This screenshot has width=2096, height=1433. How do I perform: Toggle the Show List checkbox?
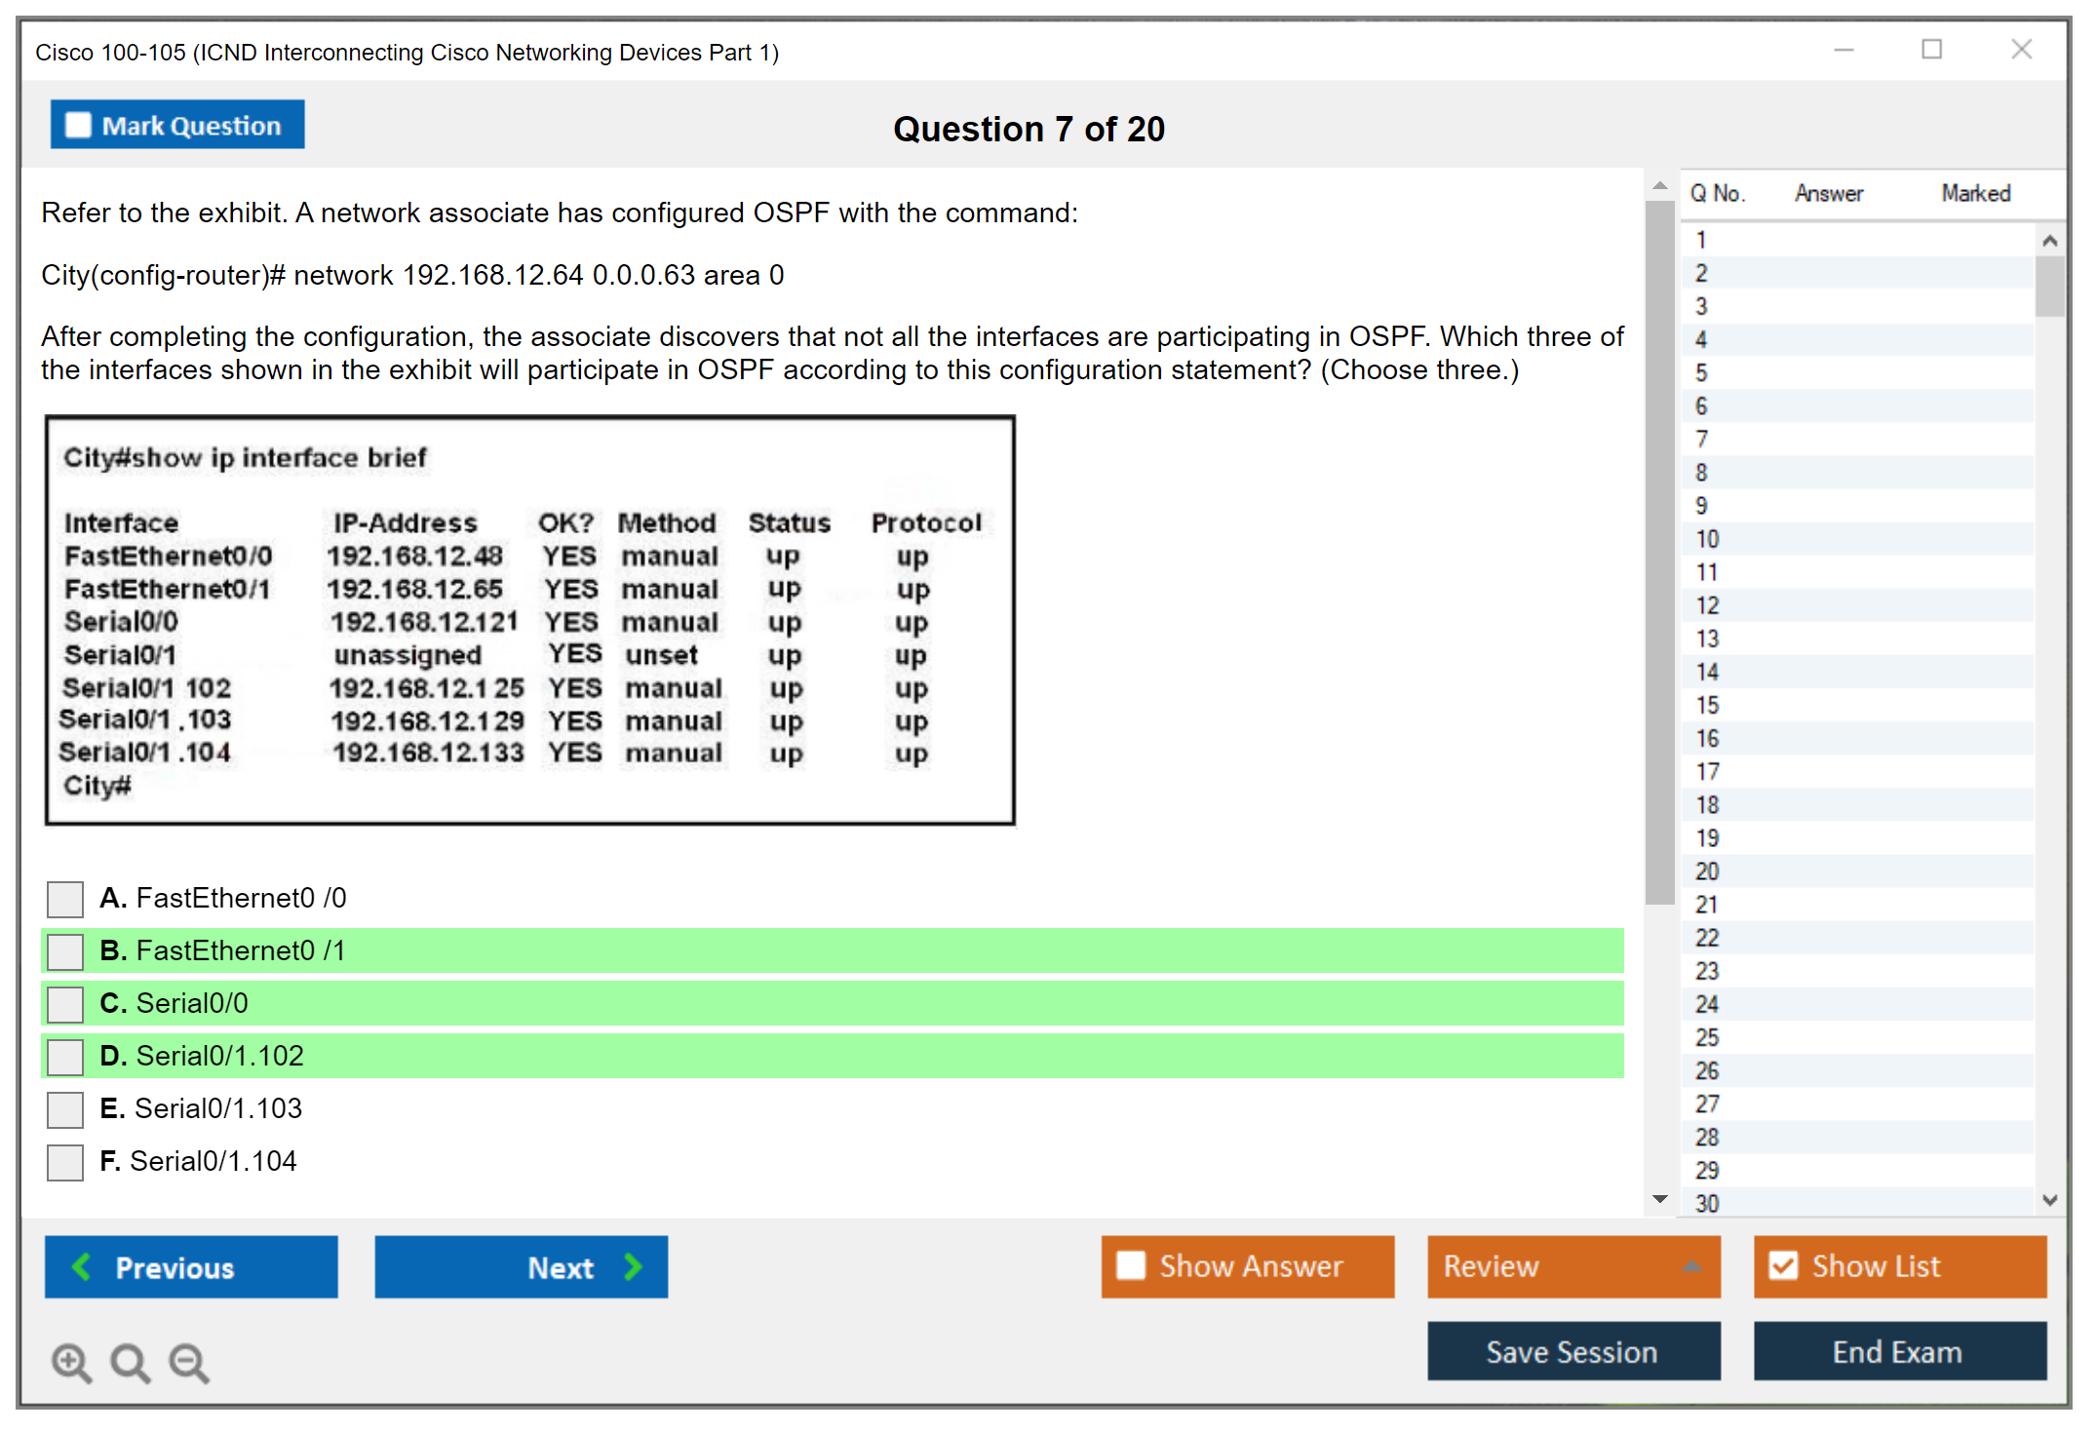(x=1783, y=1265)
